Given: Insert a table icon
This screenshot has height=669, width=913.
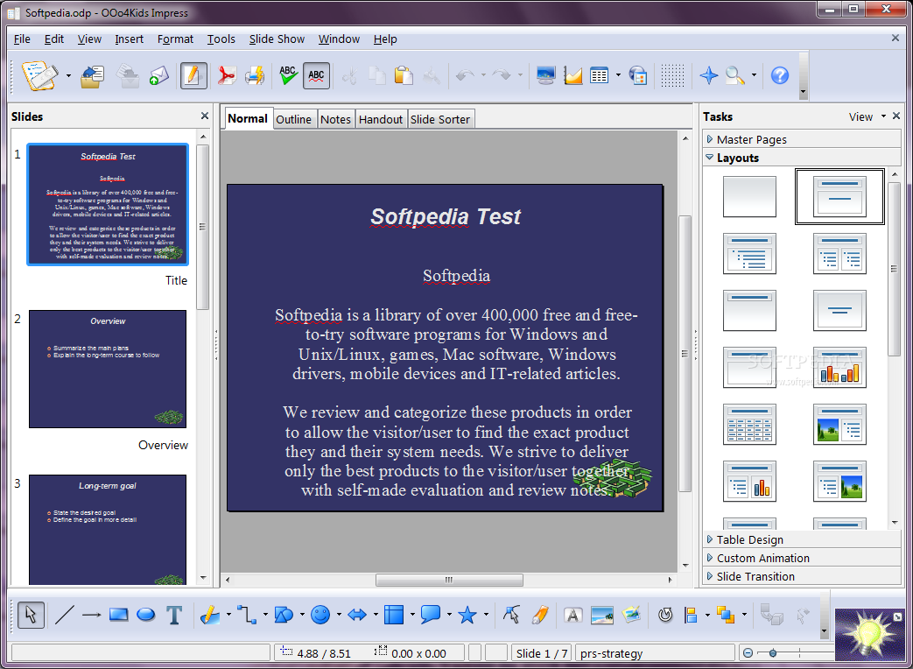Looking at the screenshot, I should point(599,75).
